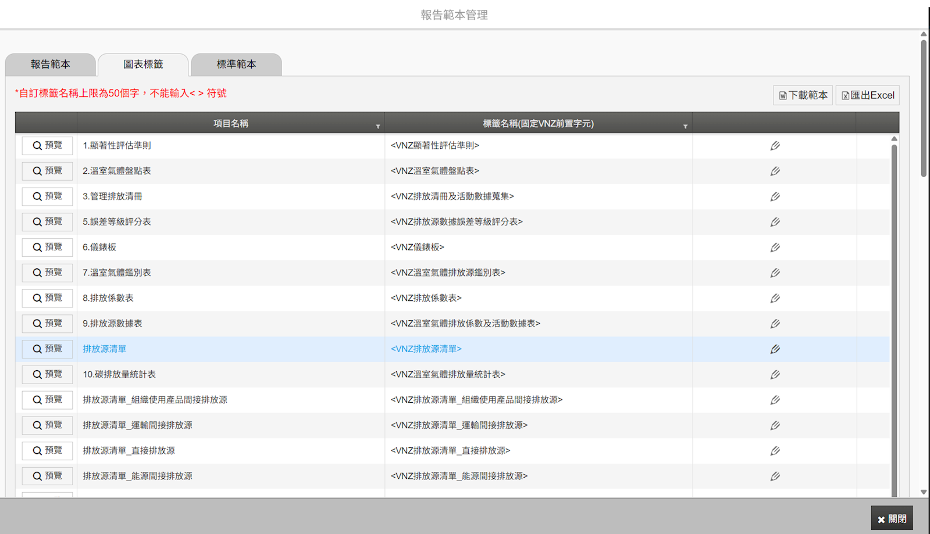This screenshot has height=534, width=930.
Task: Edit tag for 10.碳排放量統計表 row
Action: click(775, 375)
